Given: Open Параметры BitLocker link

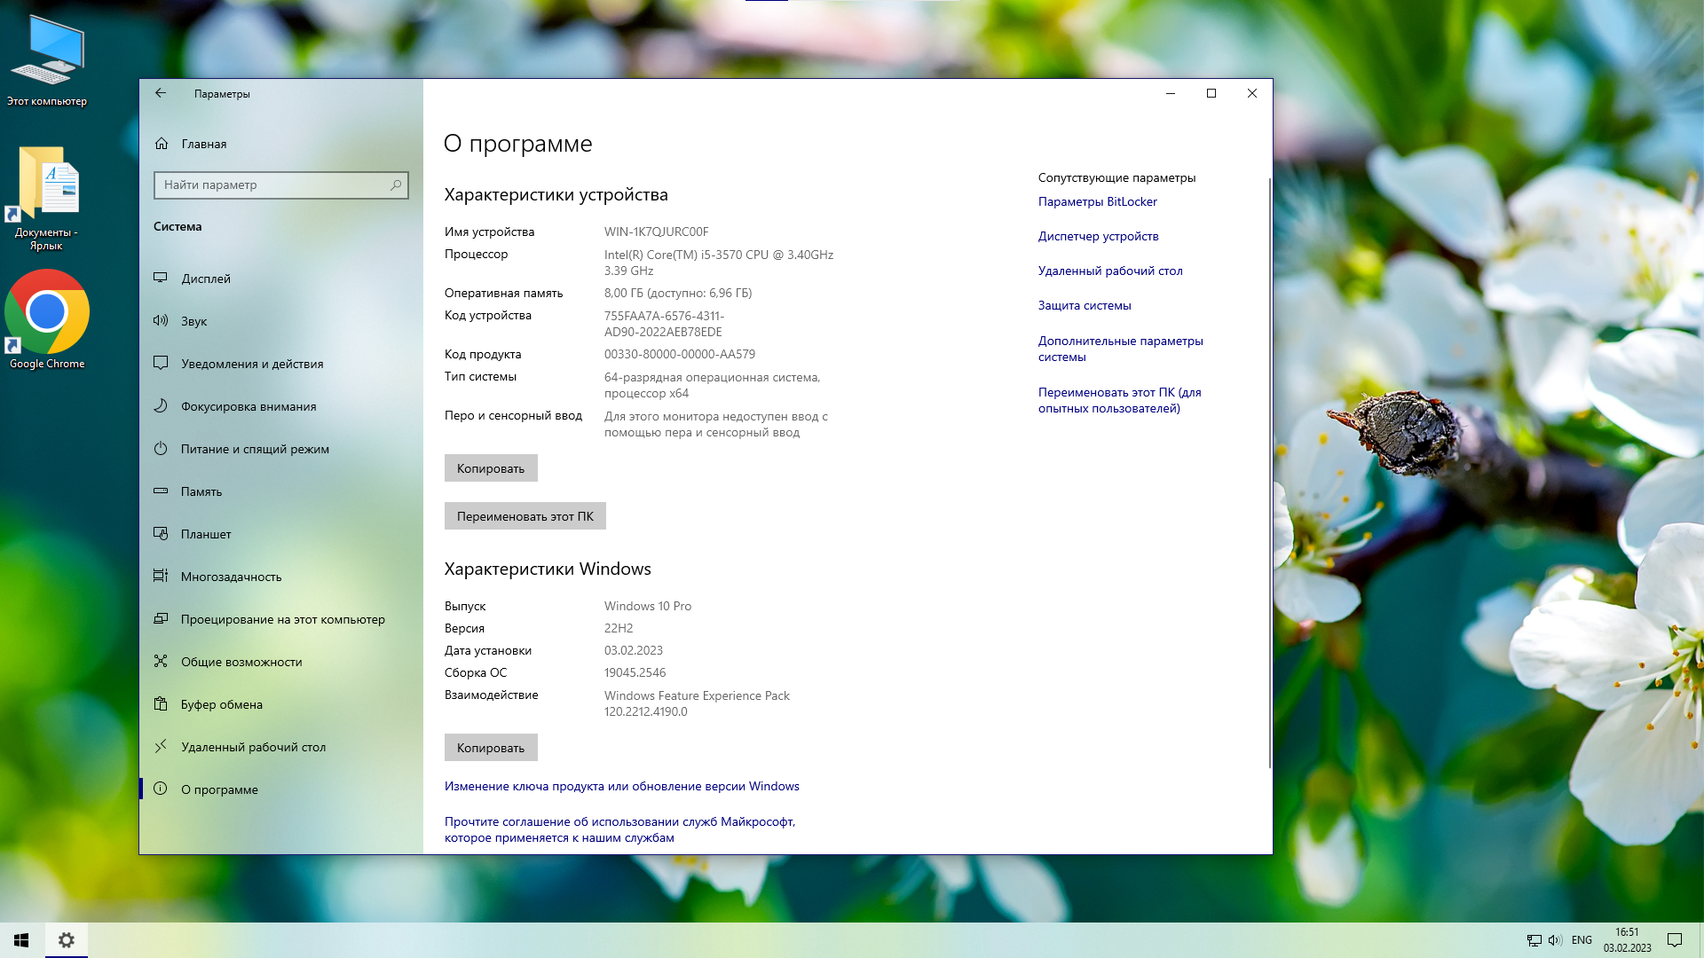Looking at the screenshot, I should [x=1098, y=201].
